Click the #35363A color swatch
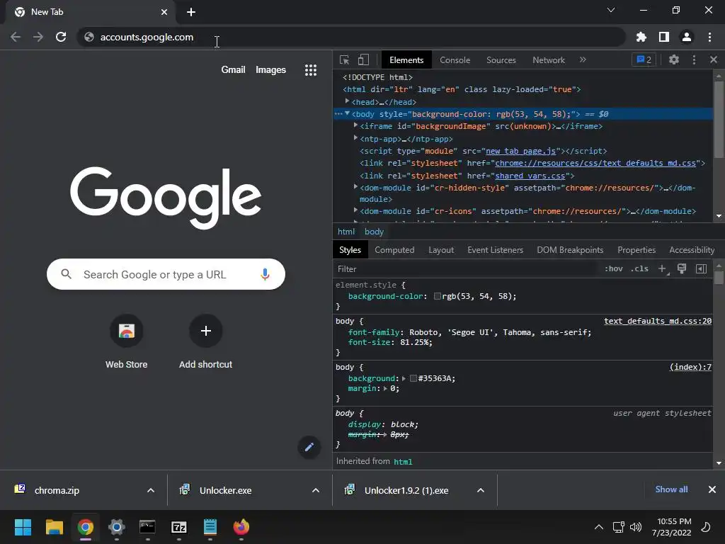The image size is (725, 544). (x=413, y=378)
